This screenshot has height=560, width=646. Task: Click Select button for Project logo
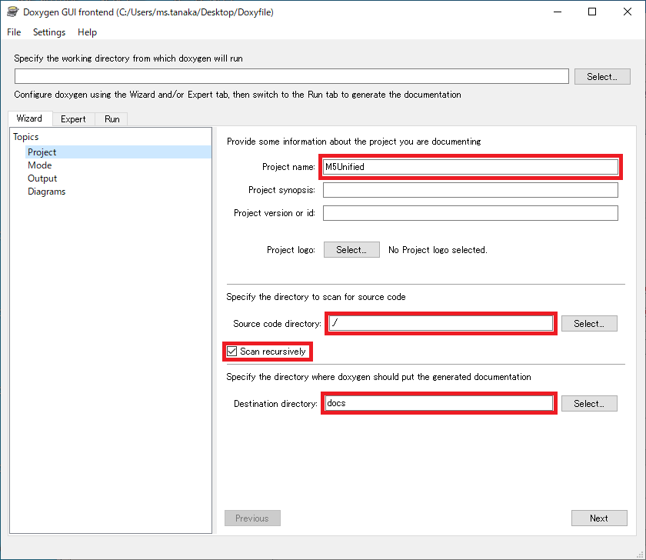[x=351, y=250]
